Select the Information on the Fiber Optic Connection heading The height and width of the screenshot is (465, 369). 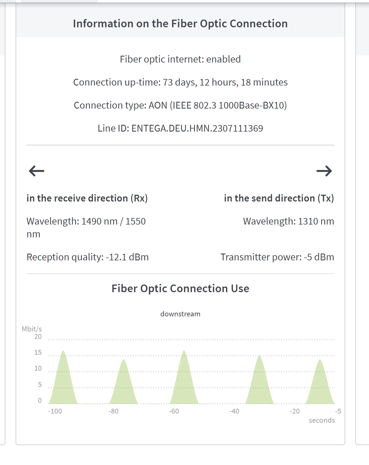coord(180,24)
